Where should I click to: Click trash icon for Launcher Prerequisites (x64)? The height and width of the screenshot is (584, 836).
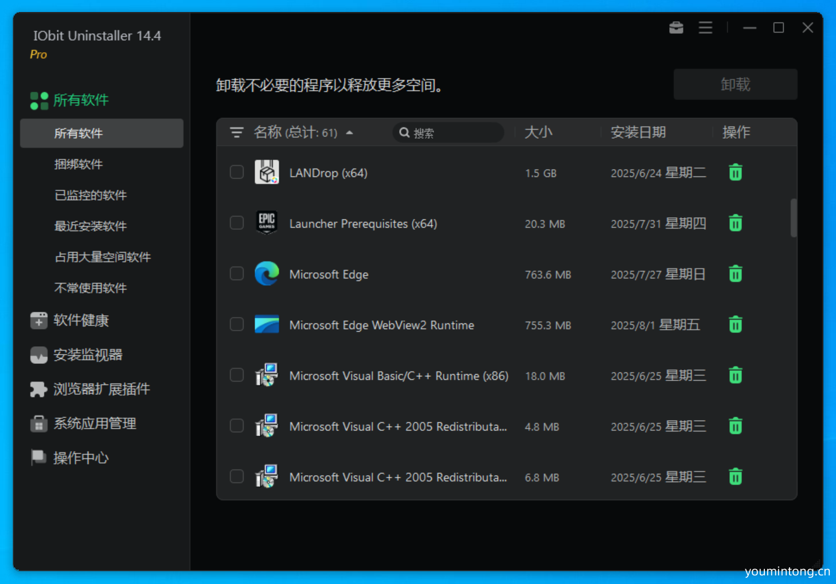pyautogui.click(x=735, y=223)
